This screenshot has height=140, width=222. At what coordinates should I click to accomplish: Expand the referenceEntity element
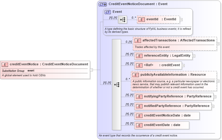pos(194,56)
